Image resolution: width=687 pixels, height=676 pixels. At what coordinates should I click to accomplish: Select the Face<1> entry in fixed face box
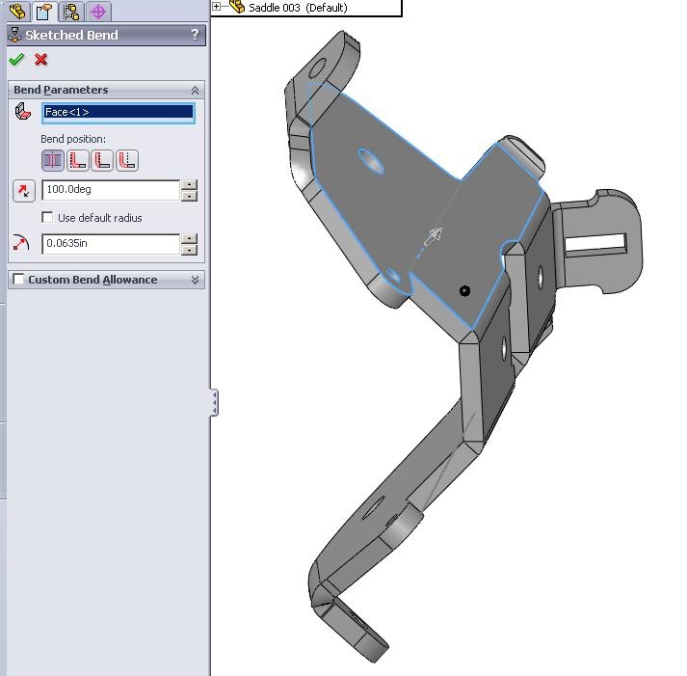click(x=119, y=112)
